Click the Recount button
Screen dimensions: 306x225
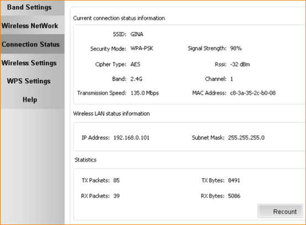click(x=280, y=211)
